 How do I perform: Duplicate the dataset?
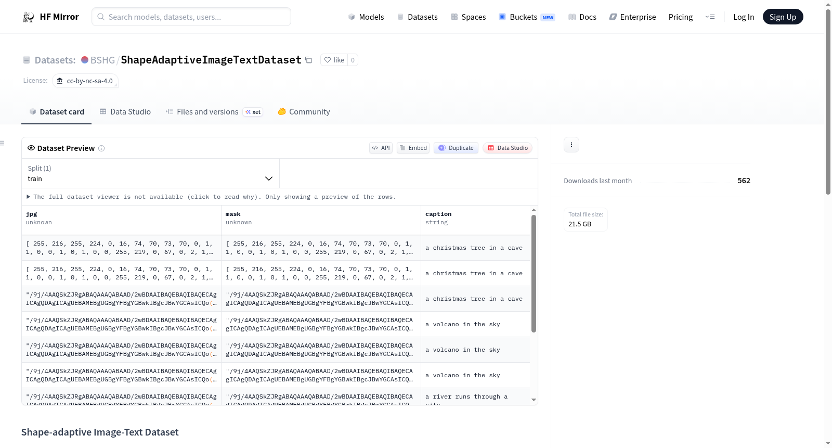click(x=456, y=148)
